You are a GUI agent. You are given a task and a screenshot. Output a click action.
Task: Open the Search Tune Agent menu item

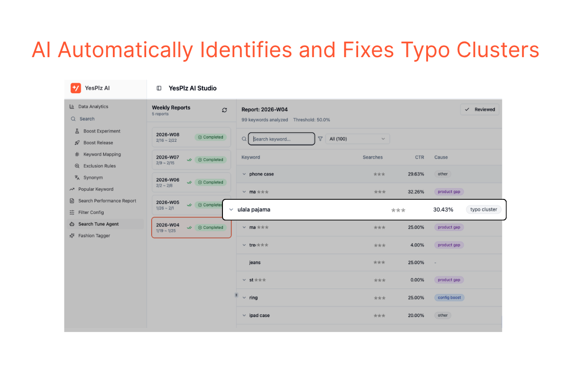pos(106,224)
